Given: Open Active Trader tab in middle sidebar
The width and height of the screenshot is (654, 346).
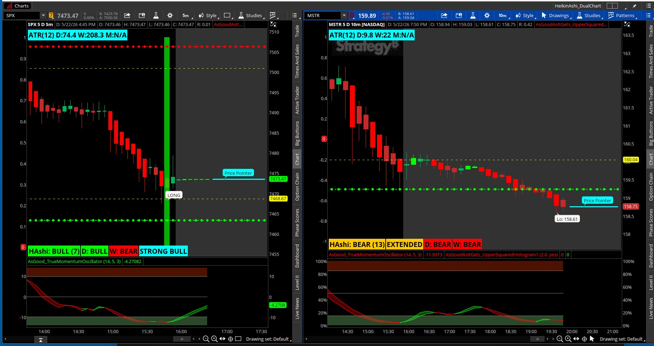Looking at the screenshot, I should tap(297, 100).
